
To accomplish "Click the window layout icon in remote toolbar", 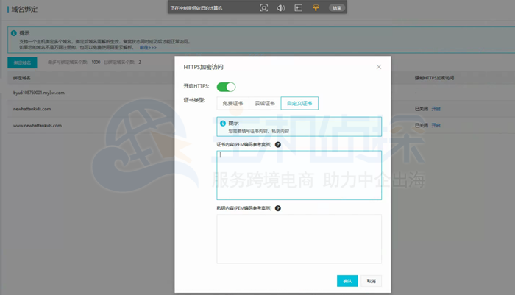I will [x=298, y=8].
